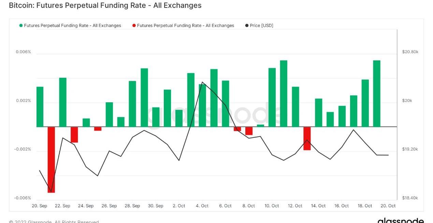Click the '4. Oct' date axis label
The width and height of the screenshot is (433, 223).
202,206
